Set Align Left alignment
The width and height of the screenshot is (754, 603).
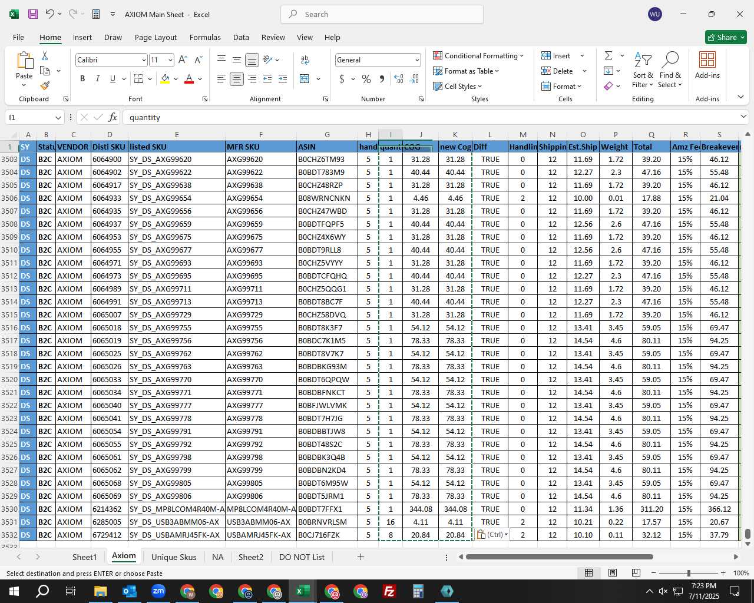point(221,79)
